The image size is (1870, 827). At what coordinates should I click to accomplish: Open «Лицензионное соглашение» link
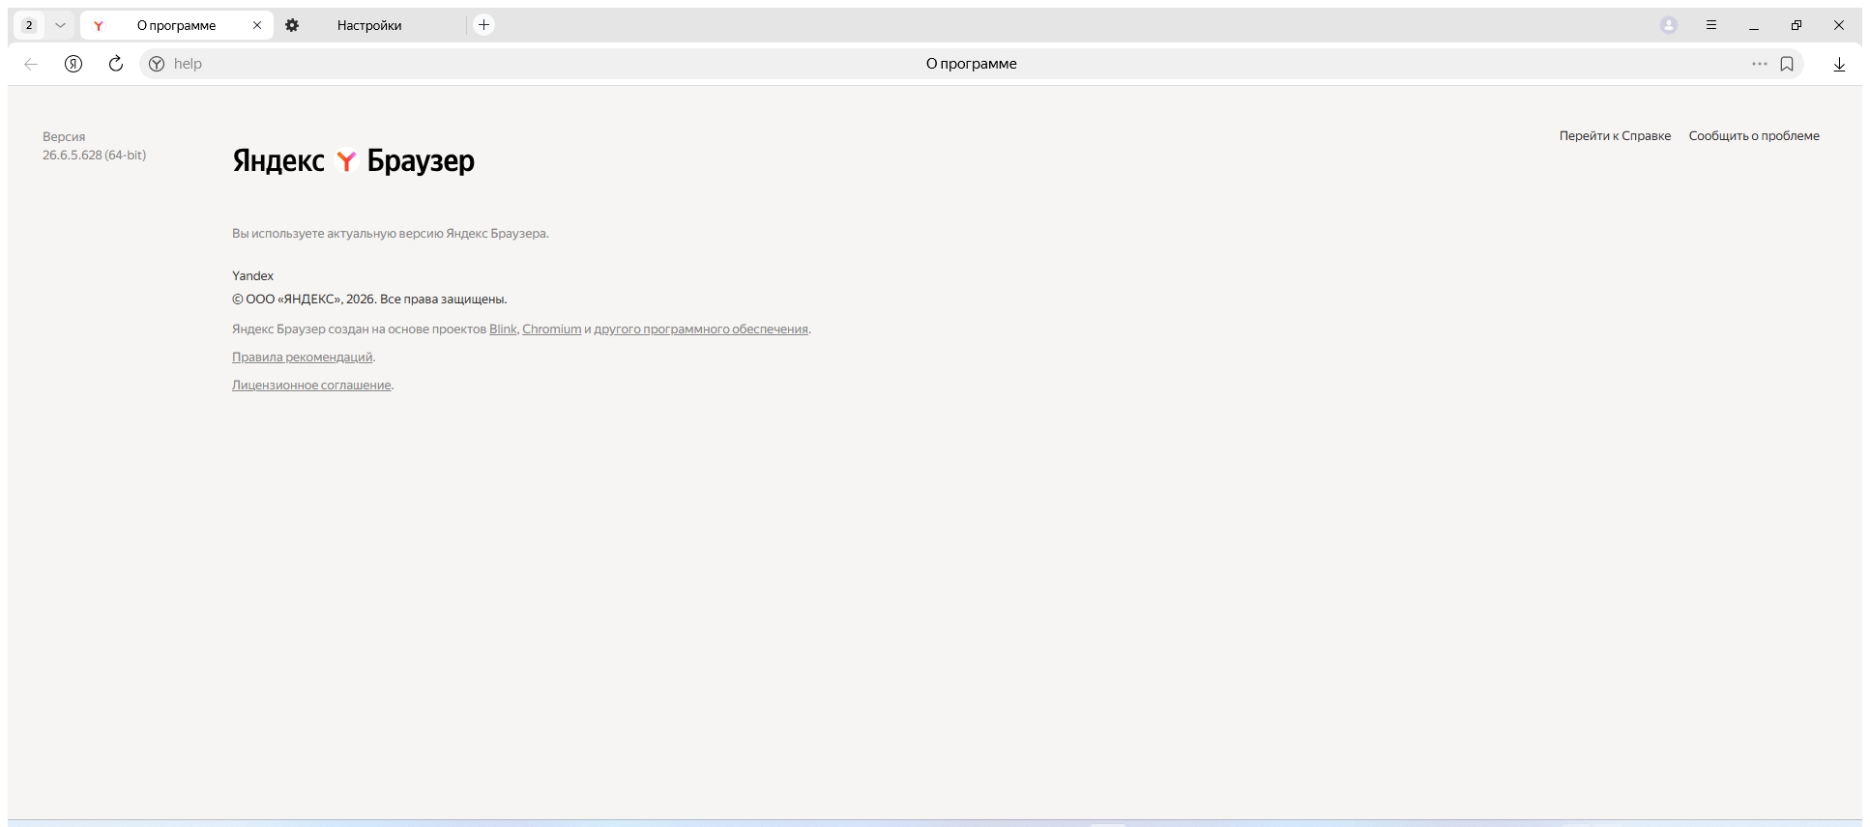(311, 385)
